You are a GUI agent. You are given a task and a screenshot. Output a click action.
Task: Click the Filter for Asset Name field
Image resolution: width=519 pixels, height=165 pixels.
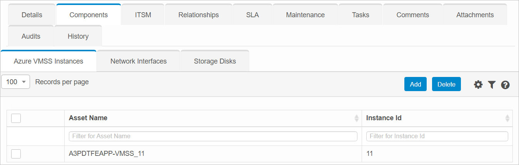point(213,136)
